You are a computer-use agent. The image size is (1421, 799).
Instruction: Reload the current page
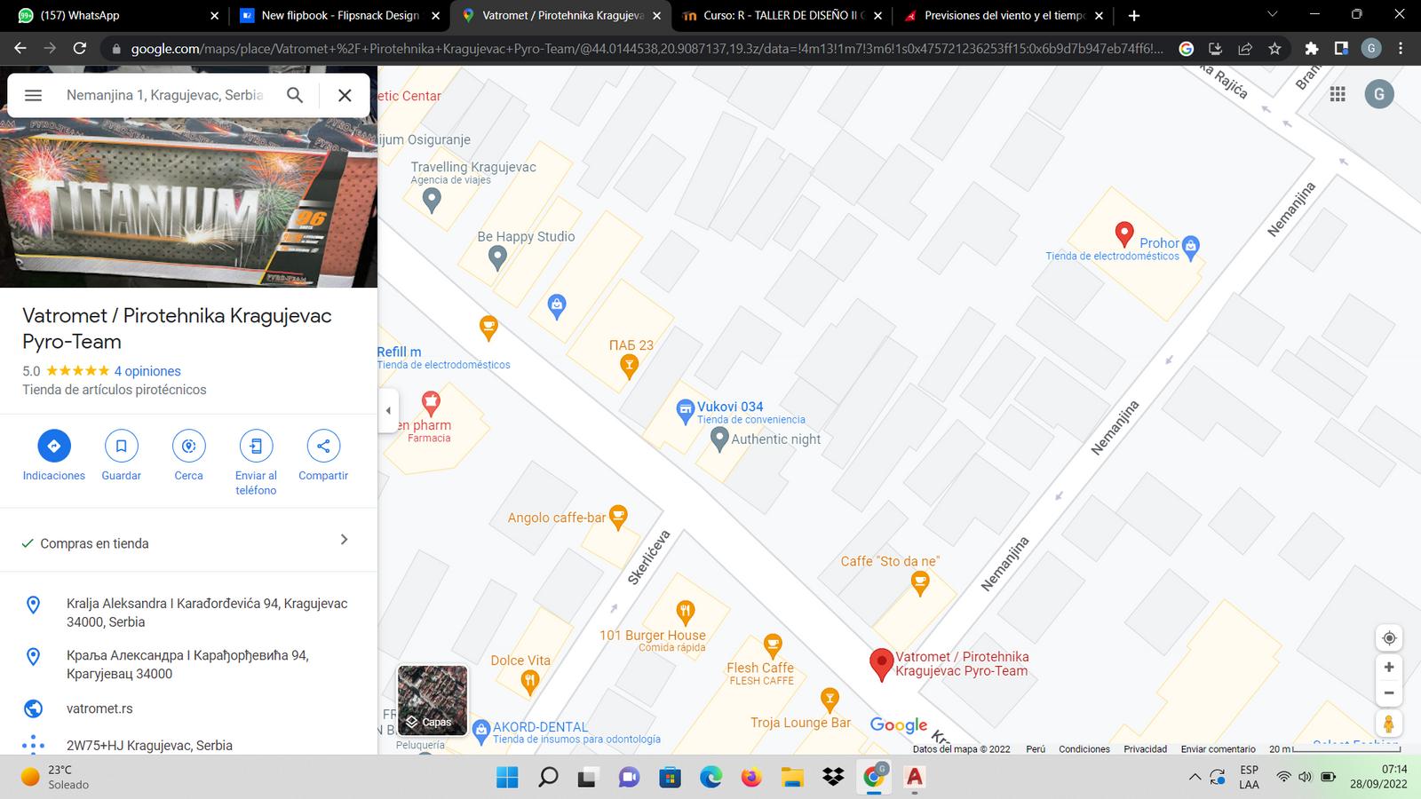[80, 49]
